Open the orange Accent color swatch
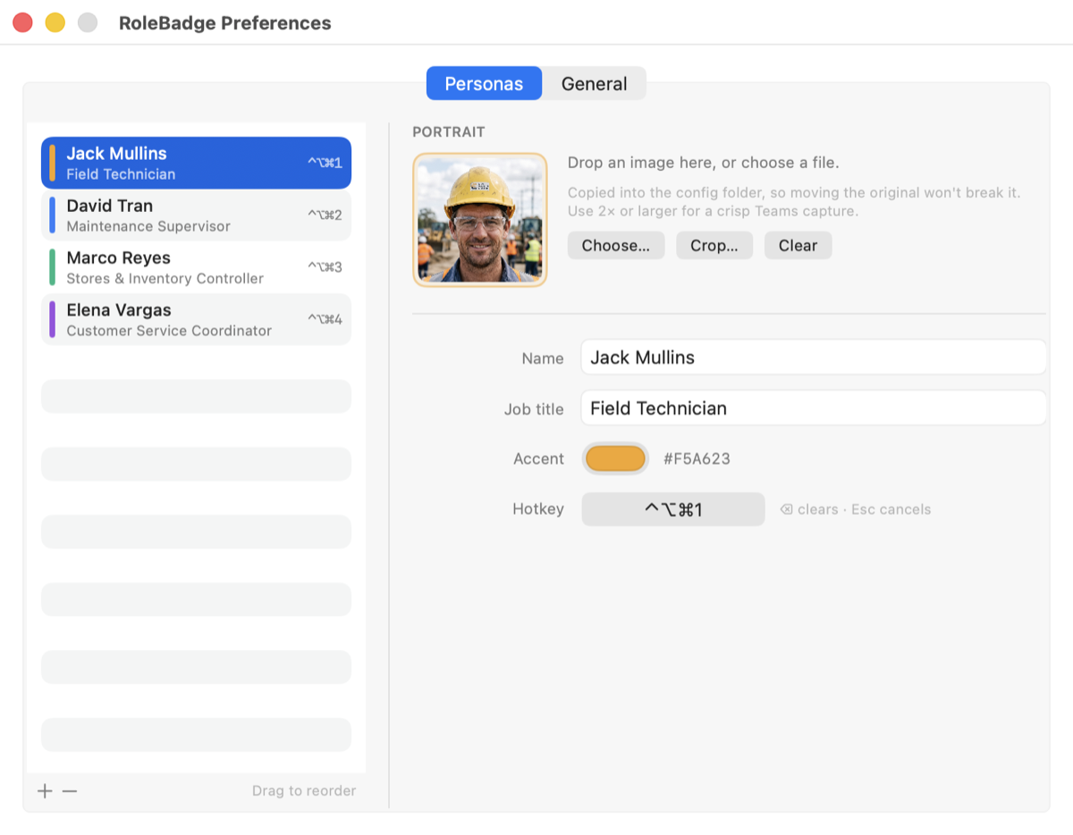 (x=615, y=459)
